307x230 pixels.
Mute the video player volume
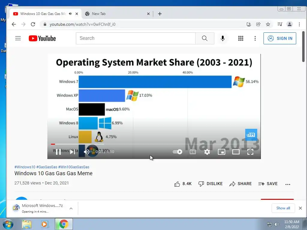coord(87,152)
